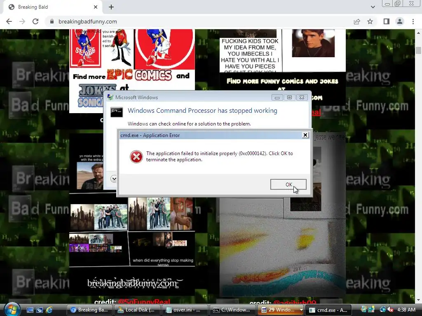Click the muted volume tray icon
The width and height of the screenshot is (422, 316).
pyautogui.click(x=390, y=310)
